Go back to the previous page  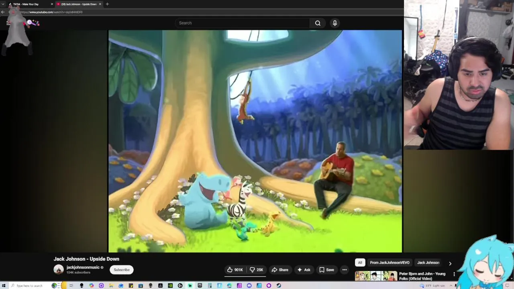click(x=3, y=12)
